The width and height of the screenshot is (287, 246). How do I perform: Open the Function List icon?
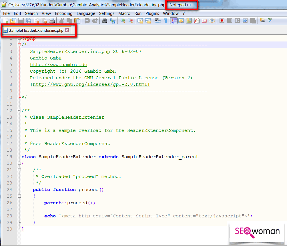[x=197, y=21]
